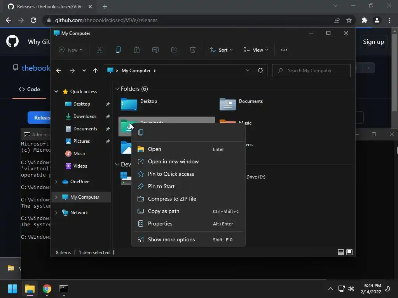Expand the OneDrive tree node

tap(56, 182)
